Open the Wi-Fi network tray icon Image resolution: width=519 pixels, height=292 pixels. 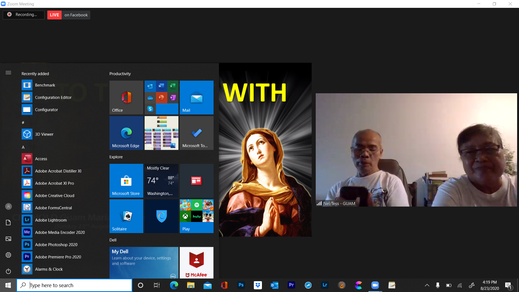point(460,285)
